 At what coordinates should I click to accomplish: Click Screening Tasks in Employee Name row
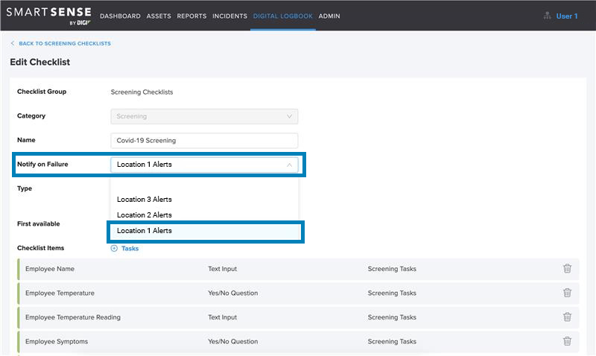click(392, 269)
